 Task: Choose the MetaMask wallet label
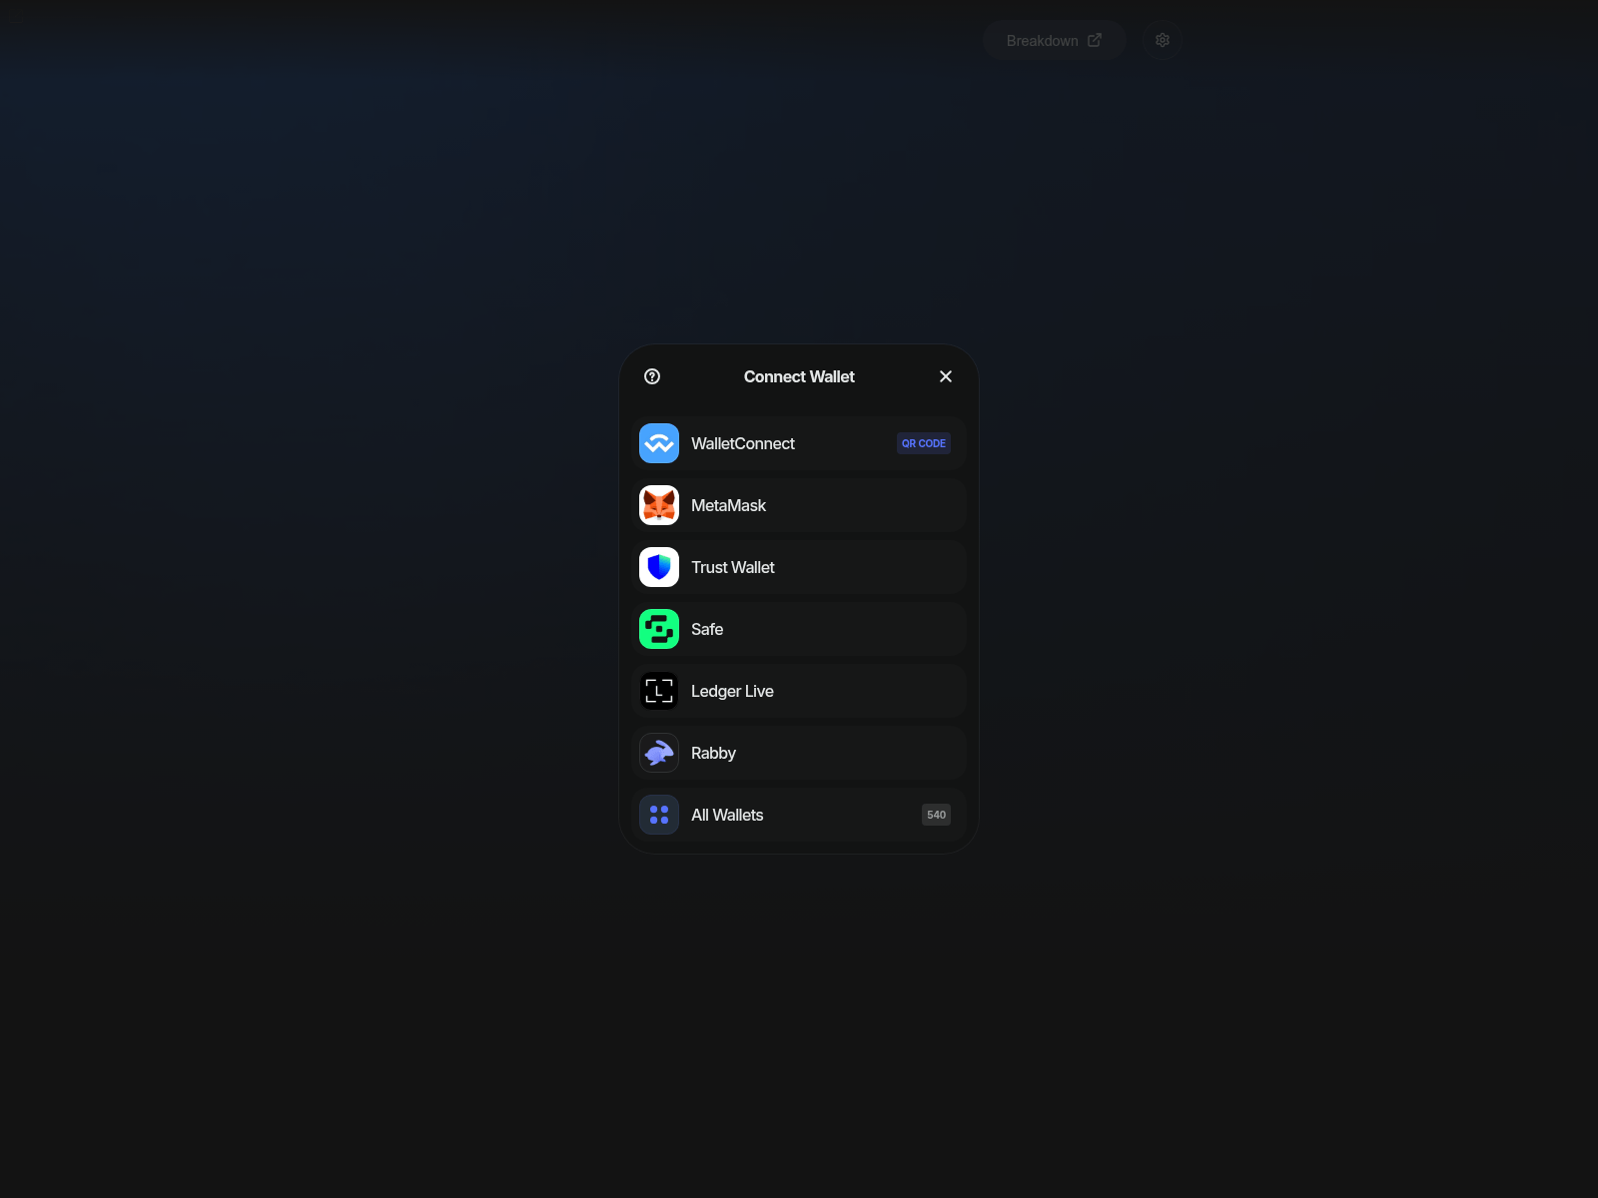click(728, 505)
